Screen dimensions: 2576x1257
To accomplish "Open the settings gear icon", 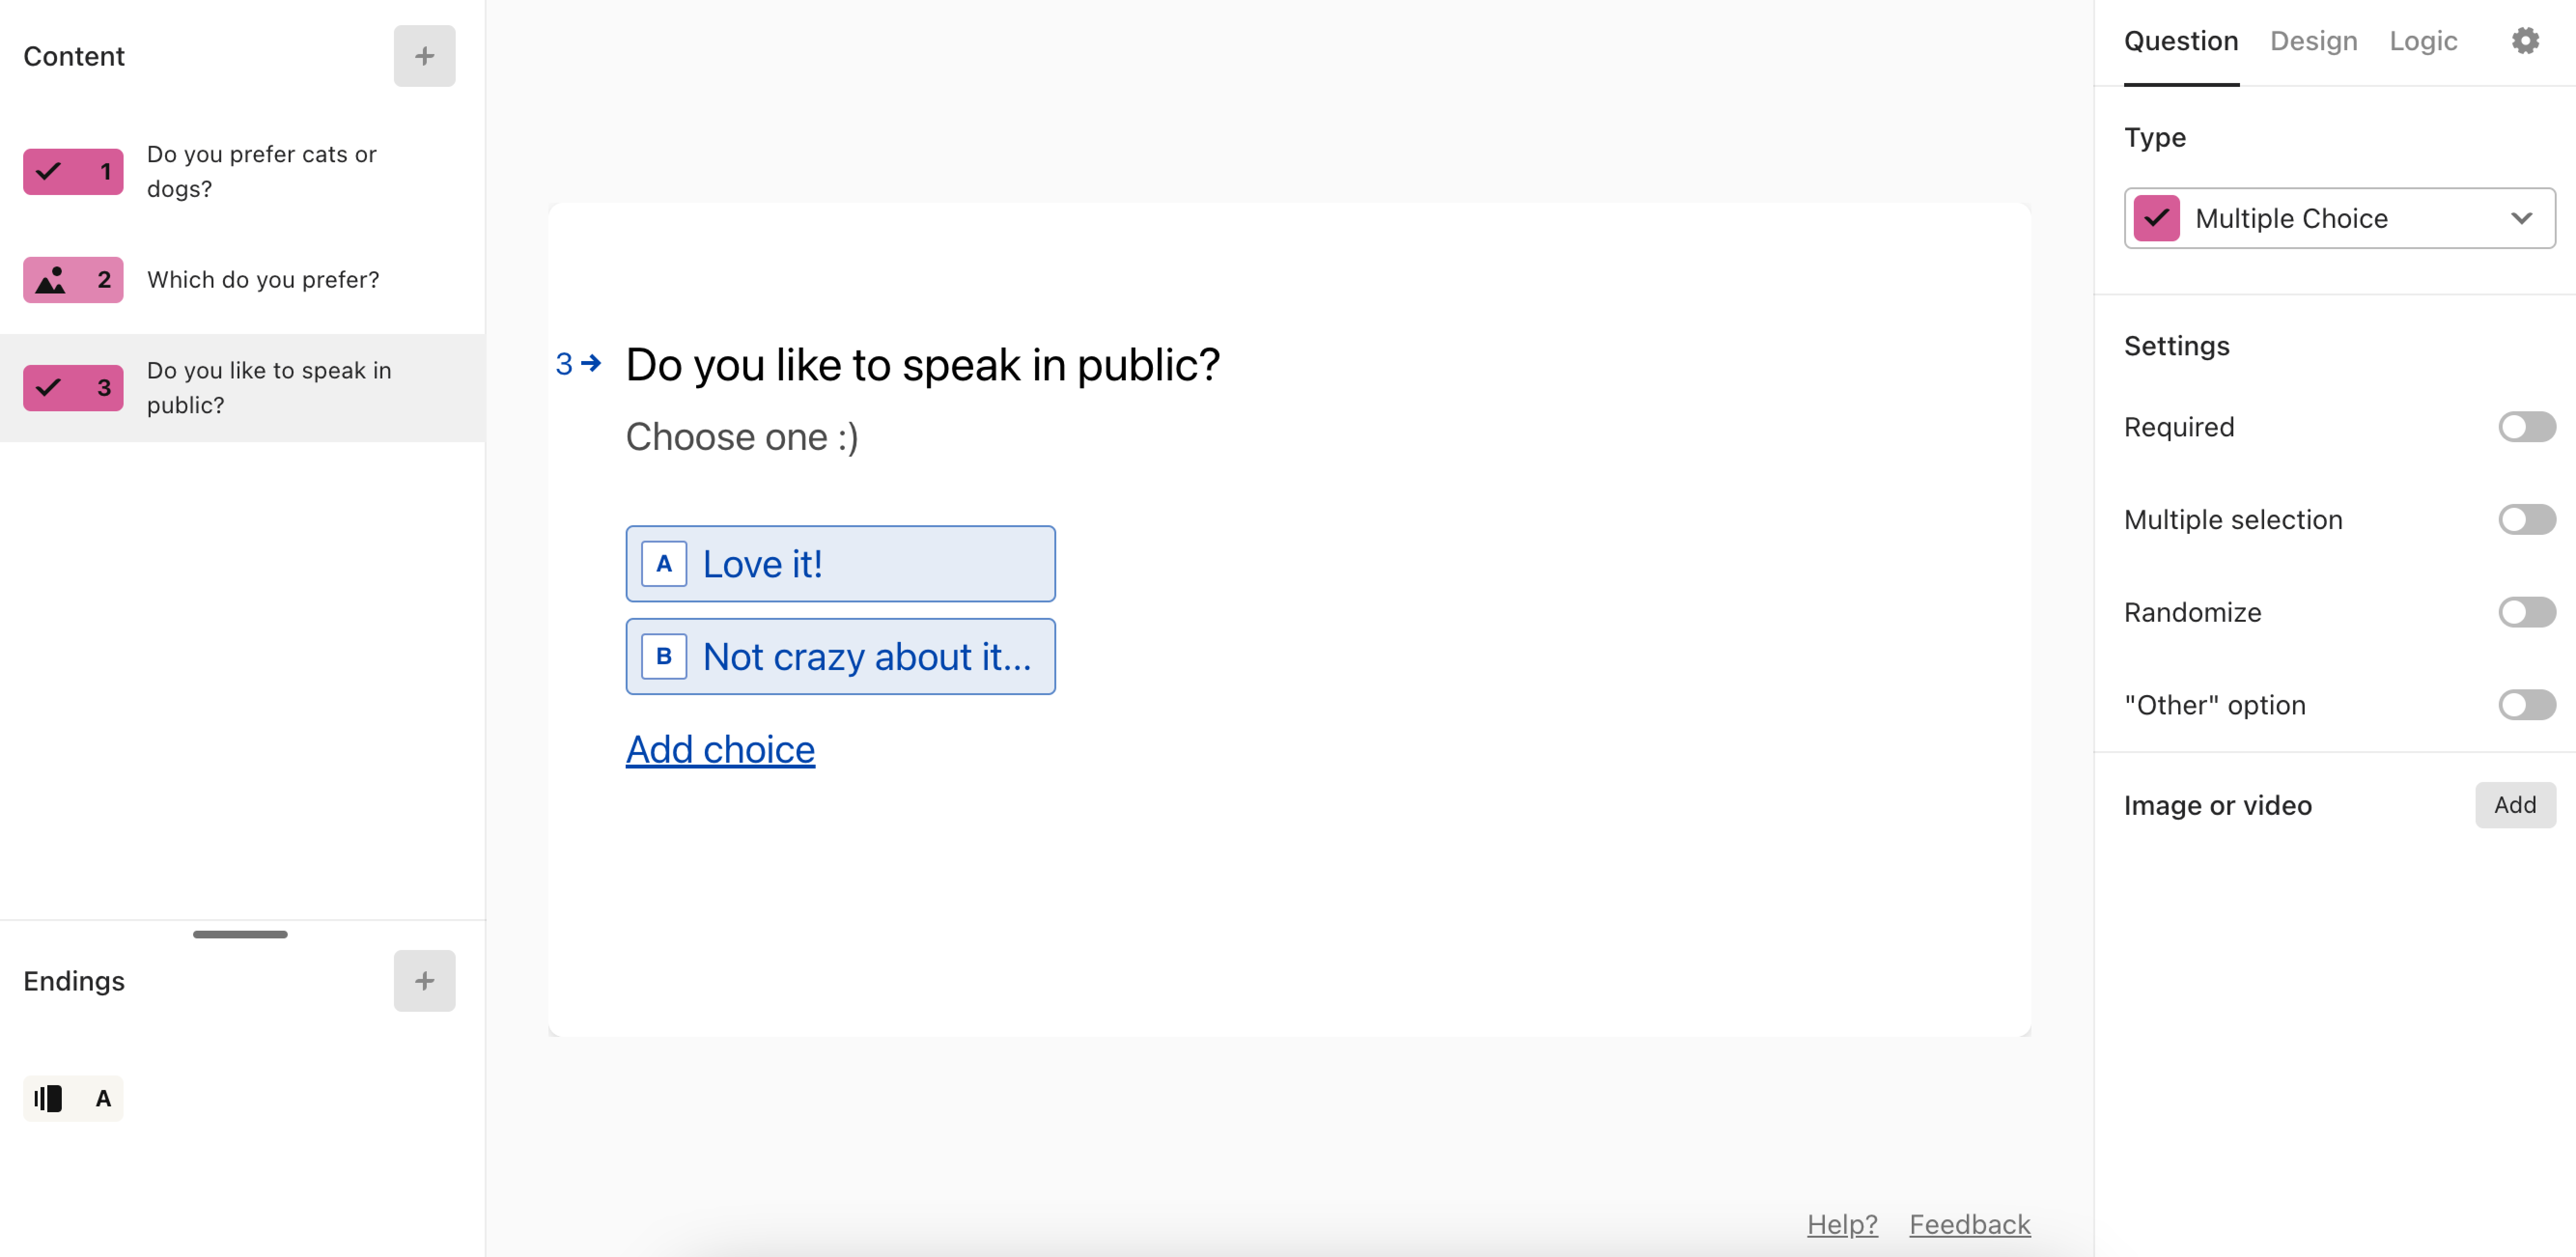I will coord(2525,41).
